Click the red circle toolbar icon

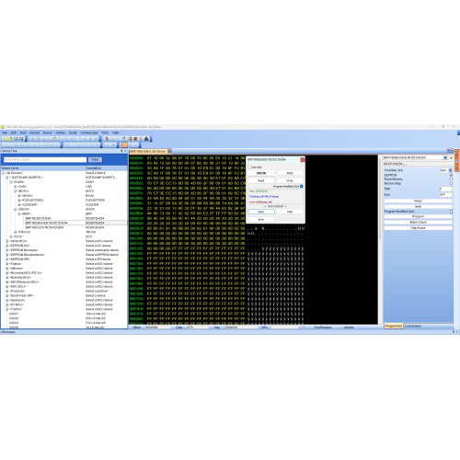coord(135,139)
